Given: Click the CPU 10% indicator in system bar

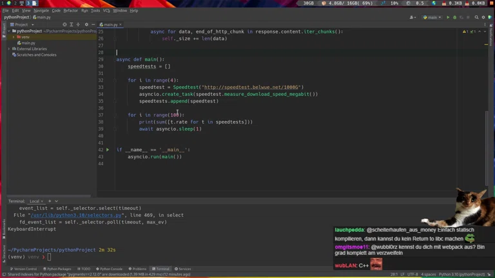Looking at the screenshot, I should 390,3.
